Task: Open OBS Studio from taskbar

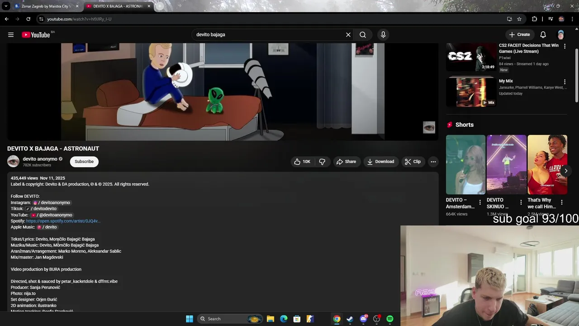Action: (376, 319)
